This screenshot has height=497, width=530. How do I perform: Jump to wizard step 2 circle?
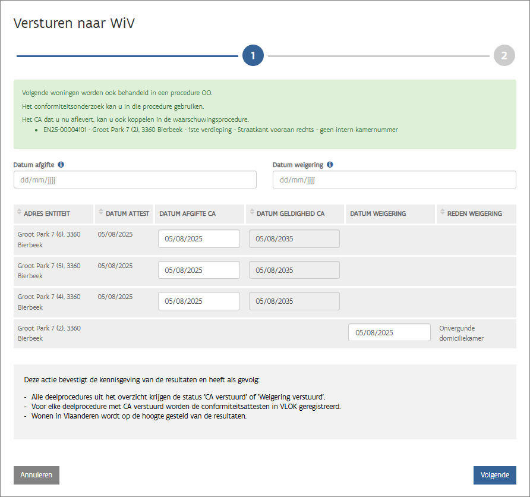pos(504,56)
